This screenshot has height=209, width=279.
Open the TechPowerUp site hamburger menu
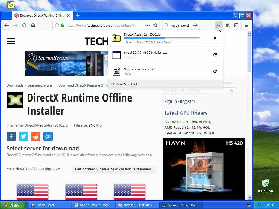point(11,41)
